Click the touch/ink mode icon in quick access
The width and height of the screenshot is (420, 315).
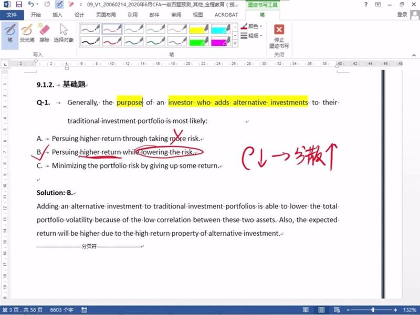59,4
